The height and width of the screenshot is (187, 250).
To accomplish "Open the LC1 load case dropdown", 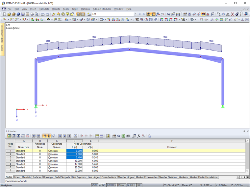I will tap(135, 14).
